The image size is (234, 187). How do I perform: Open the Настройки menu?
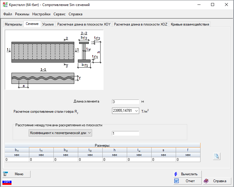coord(41,14)
